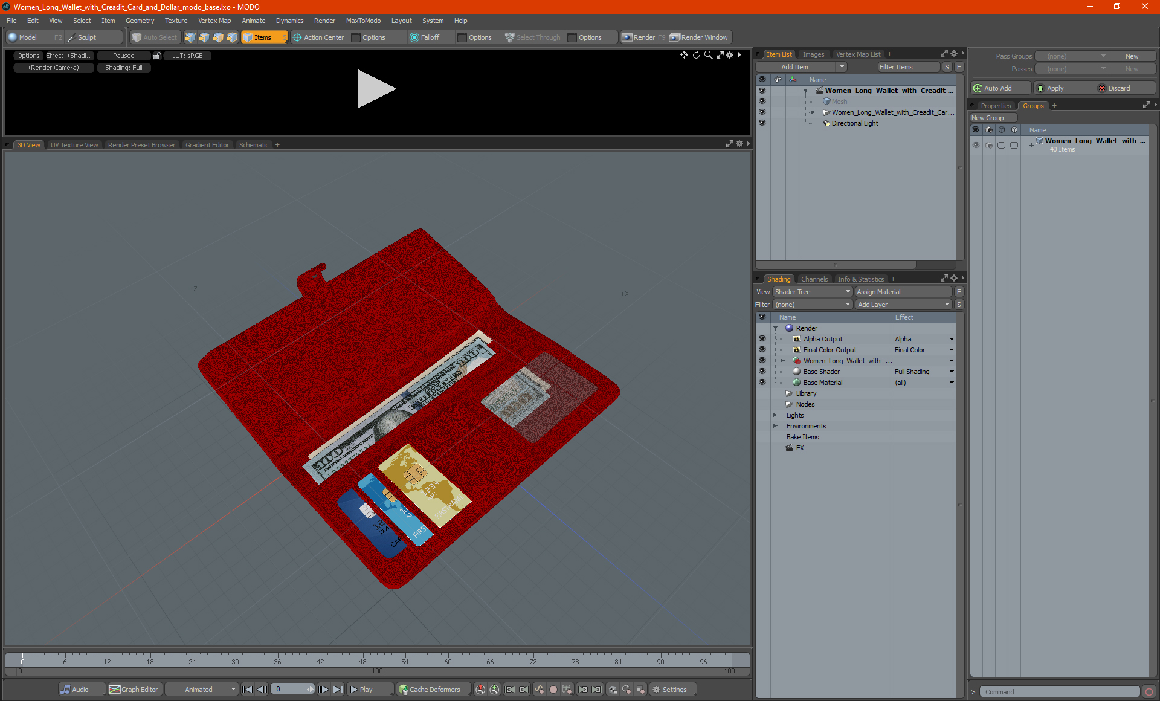The height and width of the screenshot is (701, 1160).
Task: Click preview refresh rotate icon
Action: pos(696,55)
